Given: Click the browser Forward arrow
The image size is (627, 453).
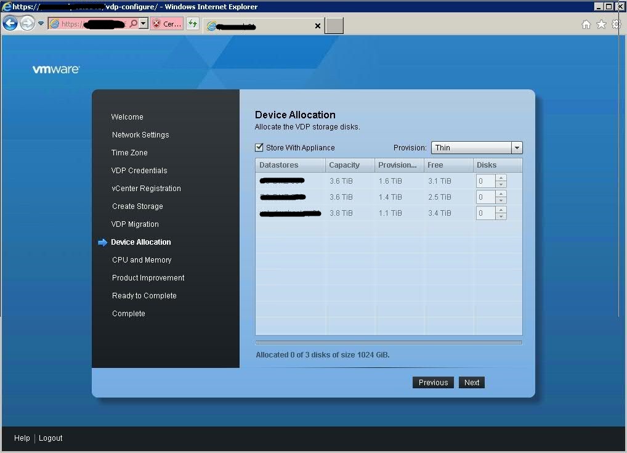Looking at the screenshot, I should [27, 23].
